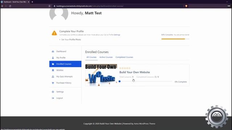Click the course progress bar

coord(146,81)
